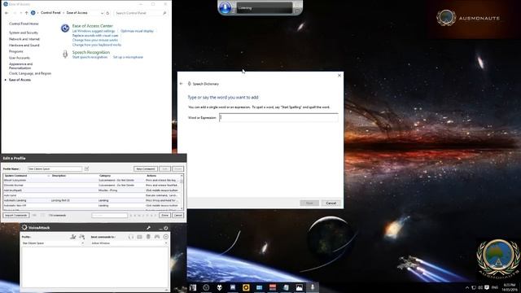Viewport: 521px width, 293px height.
Task: Close the Speech Dictionary dialog
Action: (x=339, y=76)
